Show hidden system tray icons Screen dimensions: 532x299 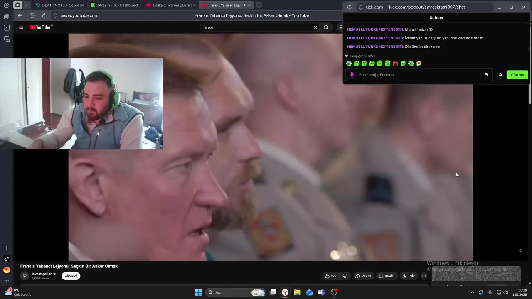(472, 292)
